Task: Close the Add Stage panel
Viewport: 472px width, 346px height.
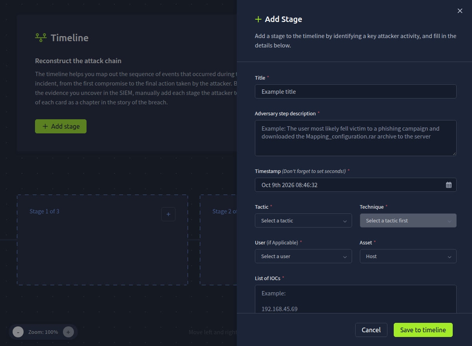Action: coord(460,11)
